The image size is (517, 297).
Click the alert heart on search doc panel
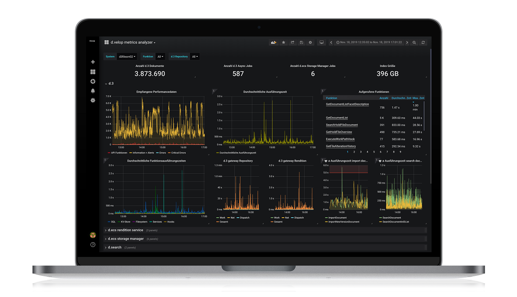click(380, 161)
